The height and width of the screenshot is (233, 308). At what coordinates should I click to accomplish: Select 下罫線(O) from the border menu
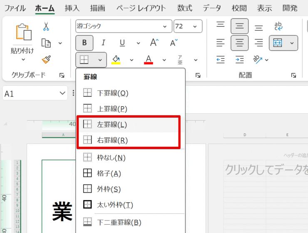click(x=130, y=93)
